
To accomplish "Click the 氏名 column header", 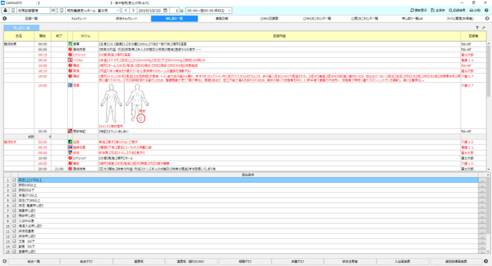I will pos(19,36).
